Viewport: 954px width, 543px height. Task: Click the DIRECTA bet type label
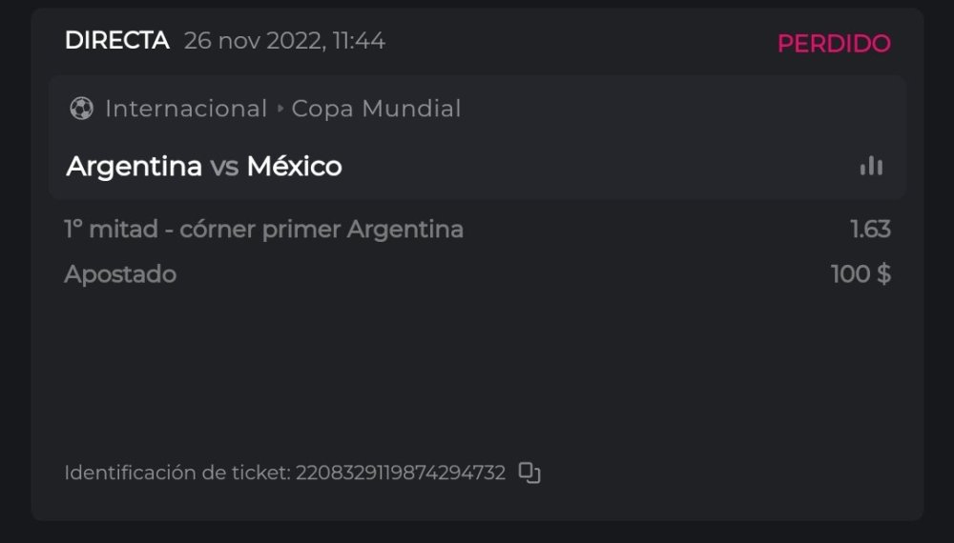pos(116,41)
